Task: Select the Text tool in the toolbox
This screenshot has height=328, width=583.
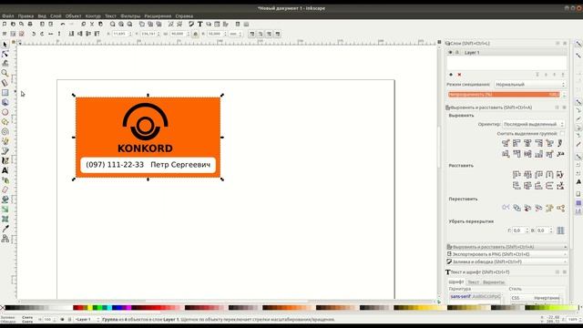Action: [x=5, y=170]
